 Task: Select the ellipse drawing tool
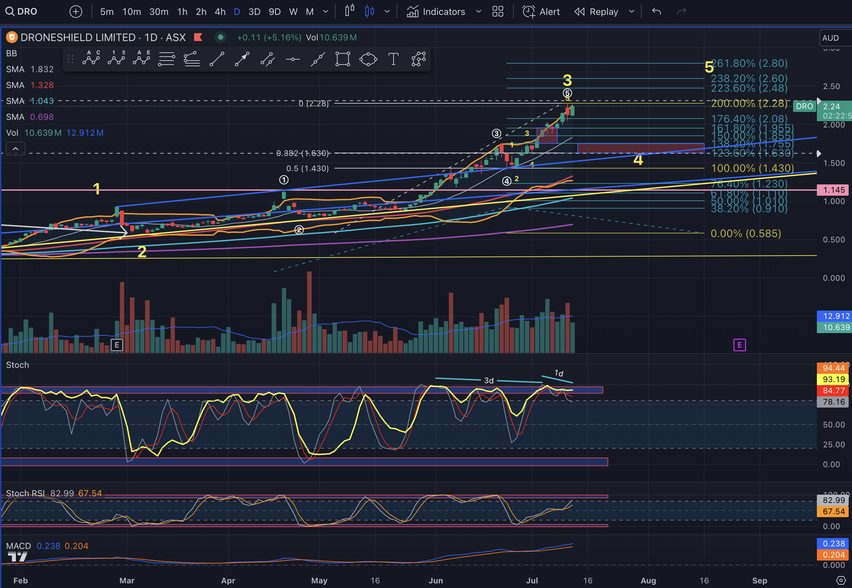pyautogui.click(x=368, y=59)
